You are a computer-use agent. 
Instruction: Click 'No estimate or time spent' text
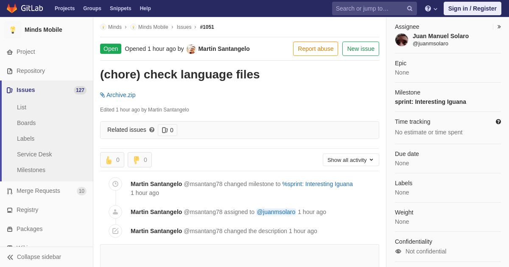pyautogui.click(x=429, y=132)
